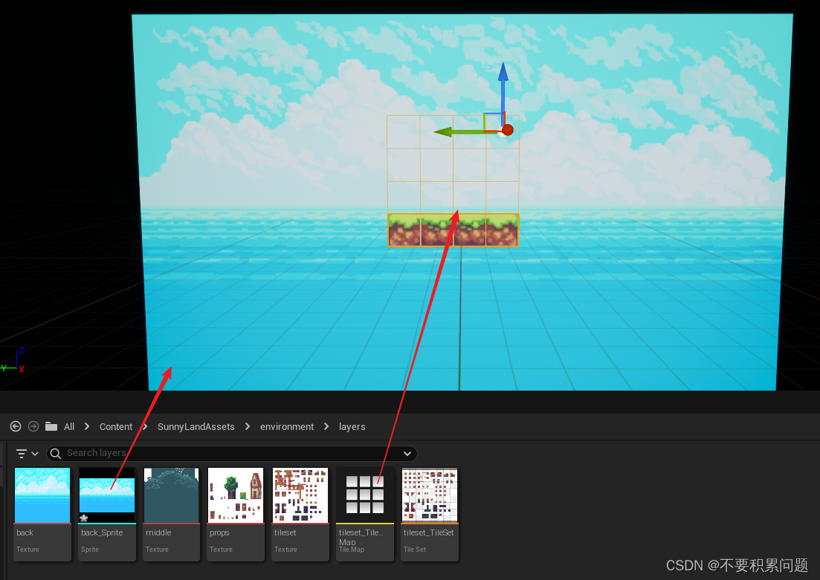Click the green Y-axis gizmo arrow
This screenshot has width=820, height=580.
point(460,131)
